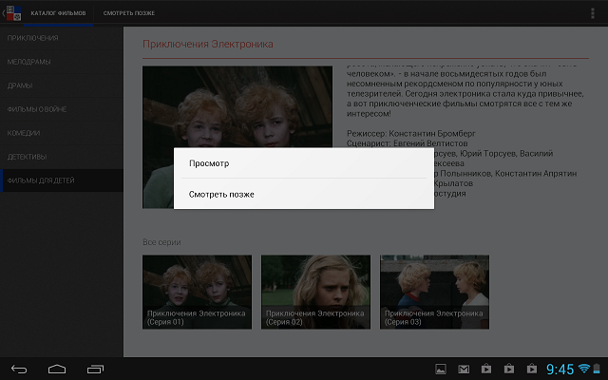Tap the app logo icon in action bar
Viewport: 608px width, 380px height.
coord(13,13)
